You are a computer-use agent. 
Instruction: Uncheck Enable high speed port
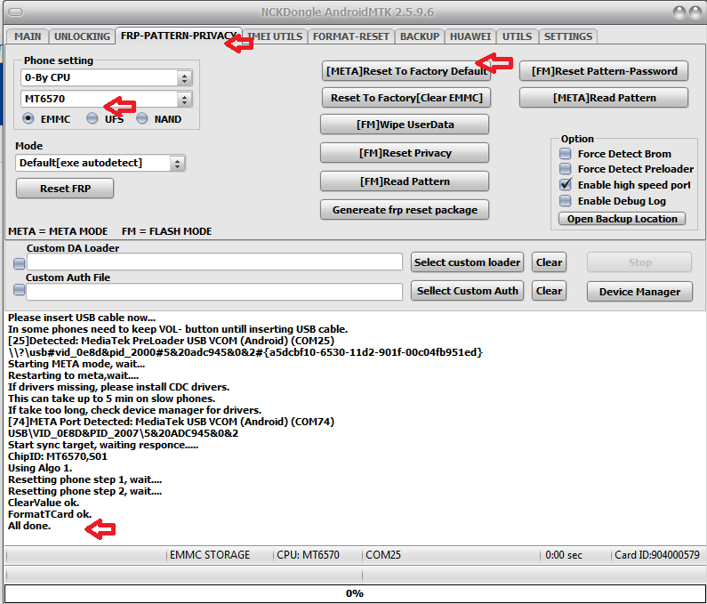[x=565, y=184]
